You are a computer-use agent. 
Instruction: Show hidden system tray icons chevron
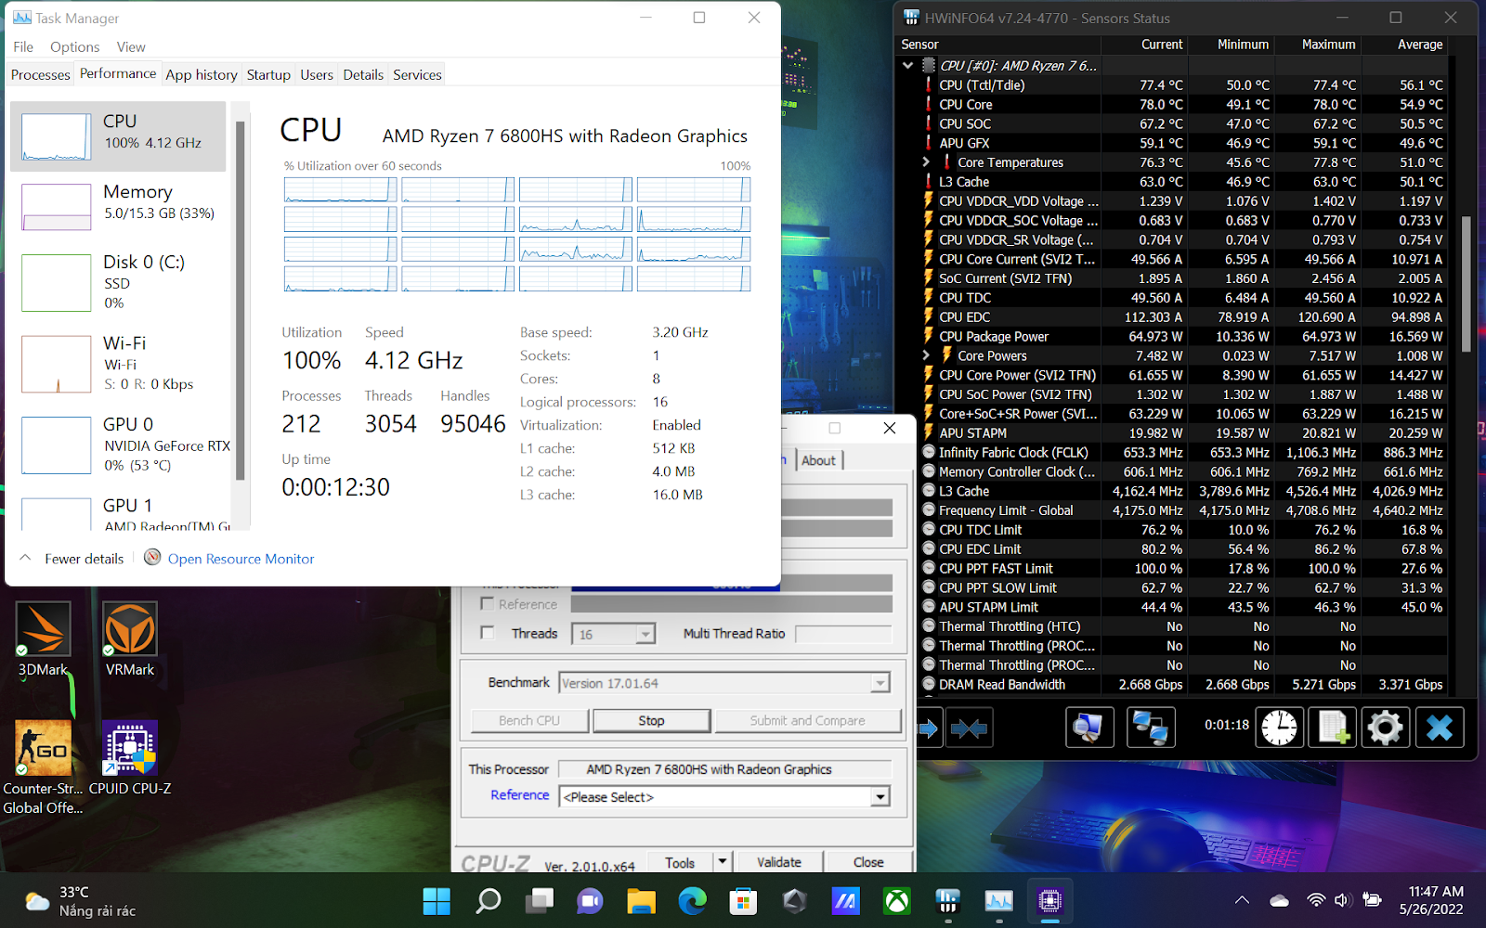1242,900
